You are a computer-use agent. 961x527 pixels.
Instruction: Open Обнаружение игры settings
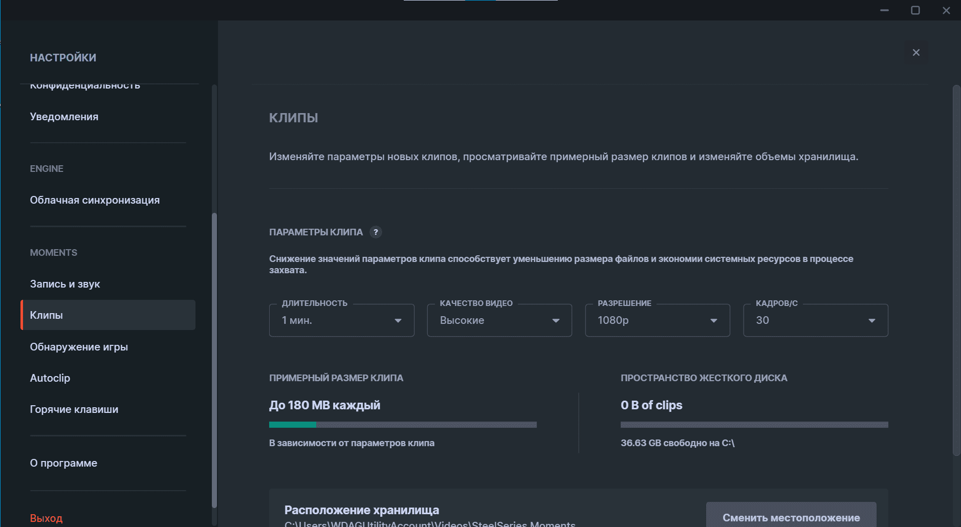79,347
